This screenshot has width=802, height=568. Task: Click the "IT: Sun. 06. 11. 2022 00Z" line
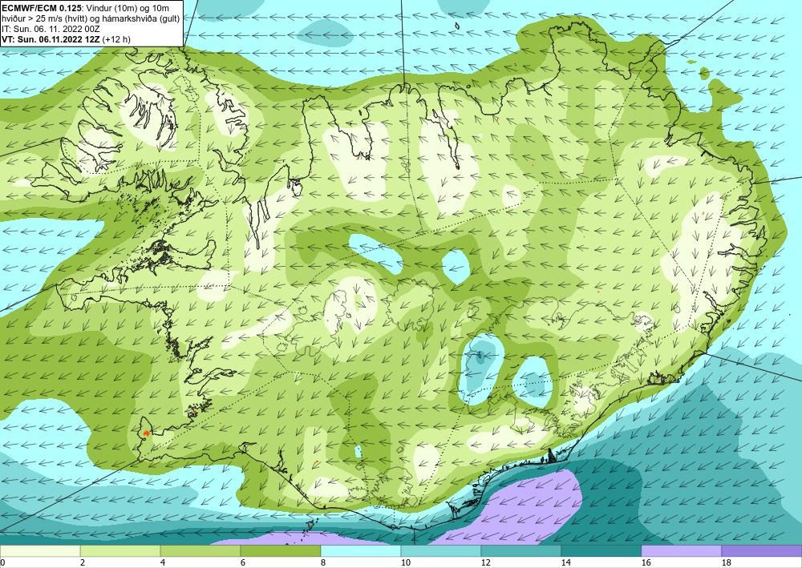[51, 29]
